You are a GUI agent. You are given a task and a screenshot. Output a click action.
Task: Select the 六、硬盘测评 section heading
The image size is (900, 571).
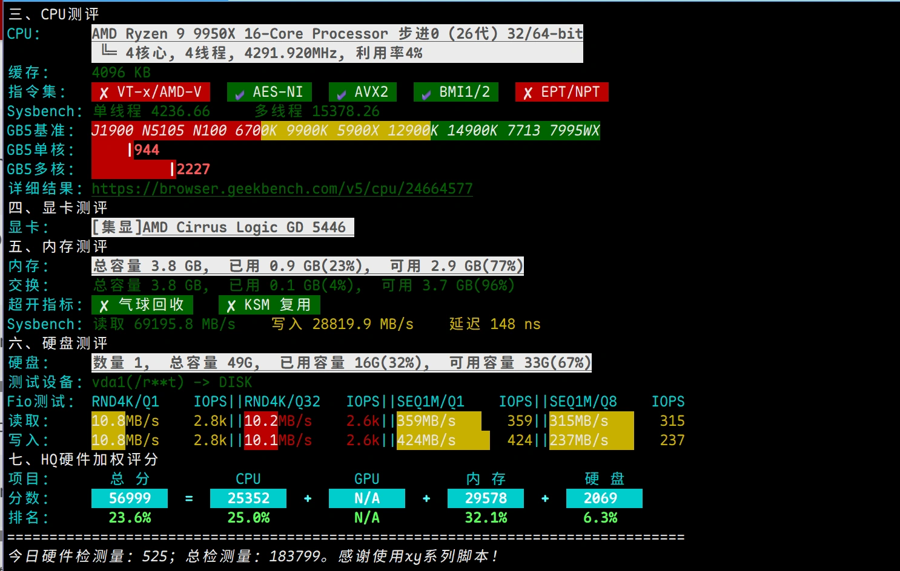[x=58, y=344]
